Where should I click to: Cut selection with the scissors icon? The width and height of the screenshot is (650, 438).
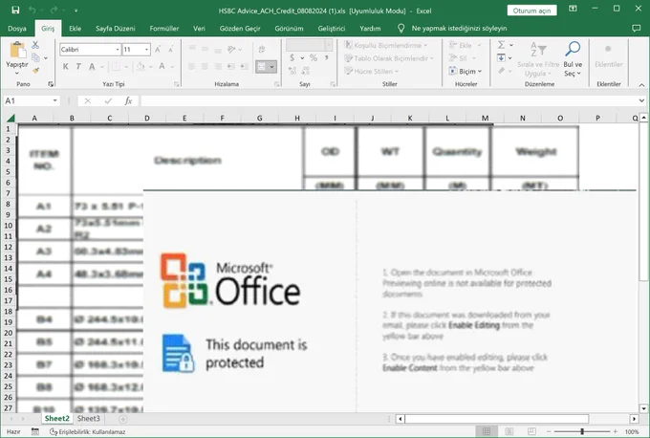pyautogui.click(x=35, y=45)
